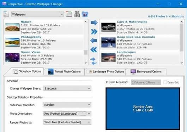Click the blue Render Area preview
187x132 pixels.
click(143, 108)
